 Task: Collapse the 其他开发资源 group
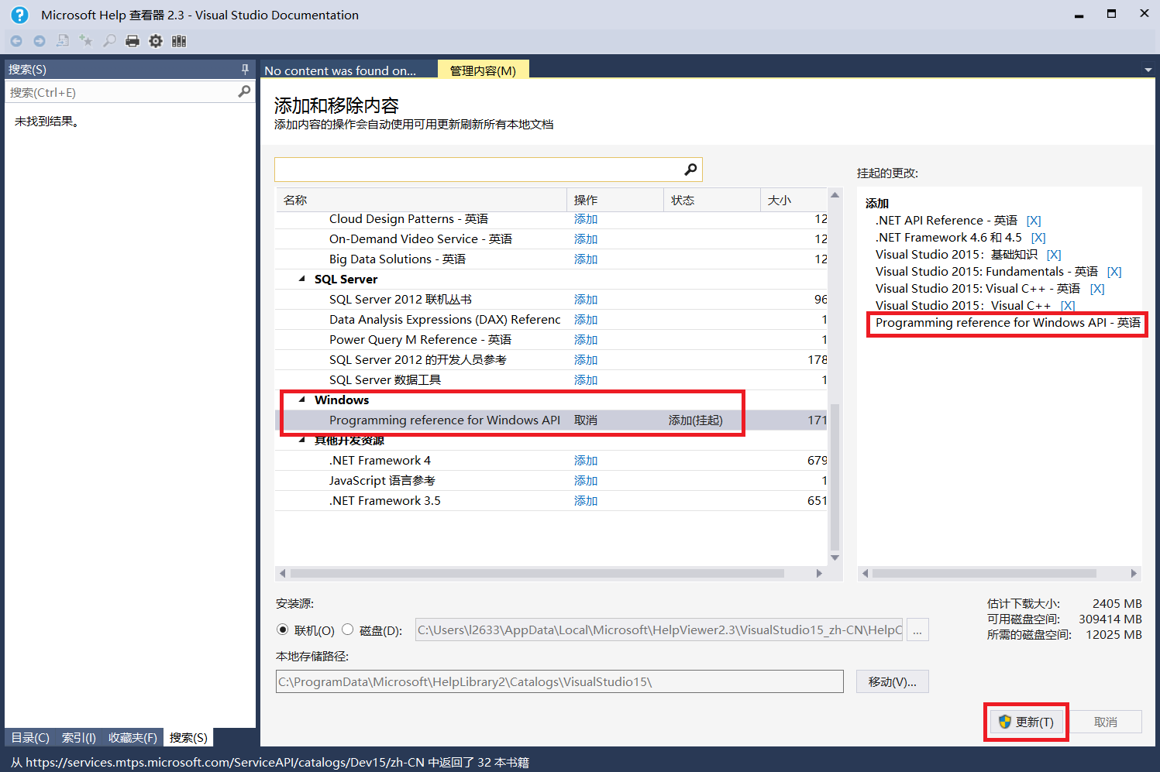coord(302,440)
